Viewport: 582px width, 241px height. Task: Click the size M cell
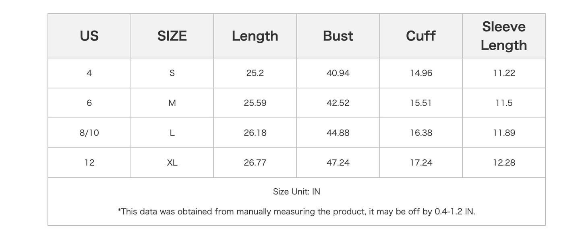click(172, 103)
